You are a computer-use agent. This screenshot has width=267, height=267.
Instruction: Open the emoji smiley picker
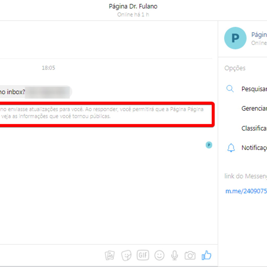pyautogui.click(x=159, y=255)
